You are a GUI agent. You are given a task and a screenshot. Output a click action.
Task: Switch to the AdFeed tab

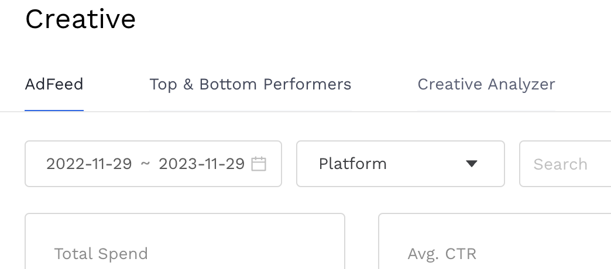pyautogui.click(x=54, y=84)
